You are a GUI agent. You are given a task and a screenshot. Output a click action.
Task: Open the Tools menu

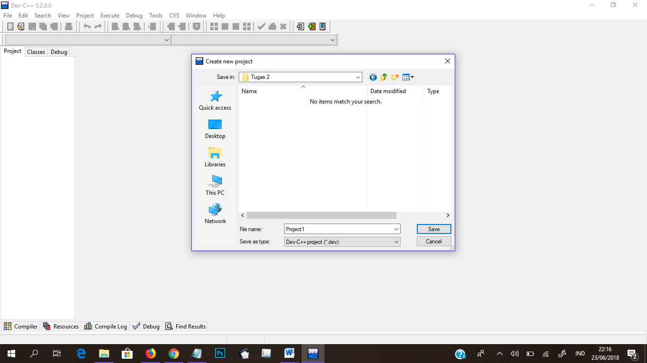pyautogui.click(x=156, y=16)
